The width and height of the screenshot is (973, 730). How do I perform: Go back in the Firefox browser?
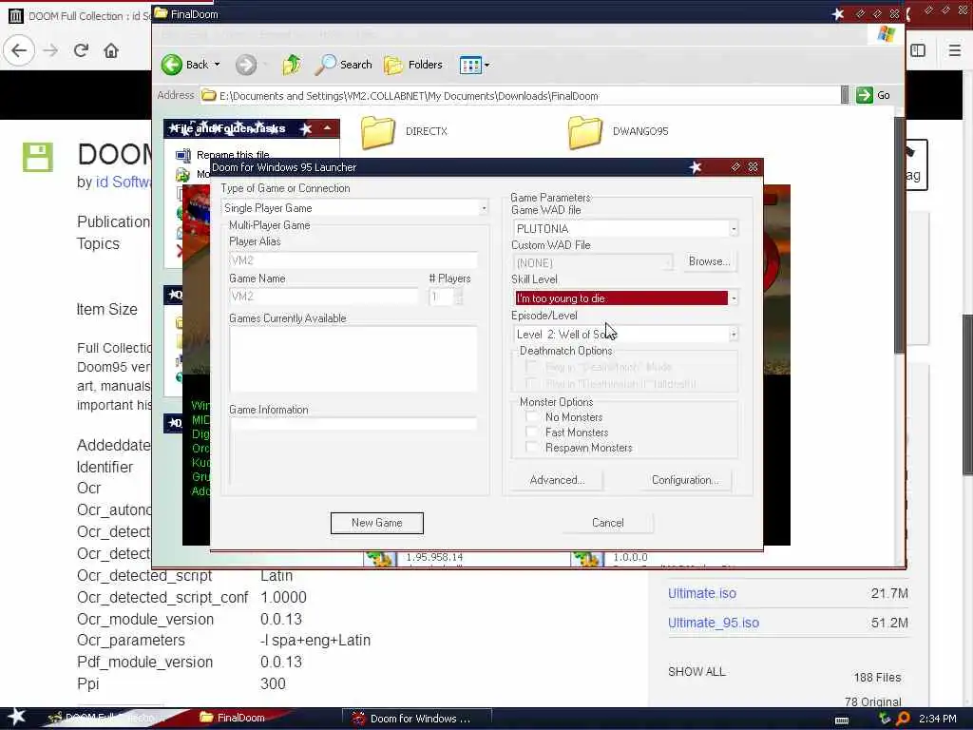(x=19, y=50)
